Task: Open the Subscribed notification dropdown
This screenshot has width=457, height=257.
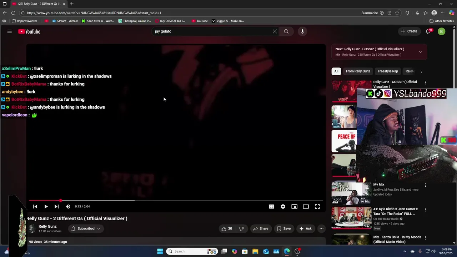Action: pyautogui.click(x=86, y=228)
